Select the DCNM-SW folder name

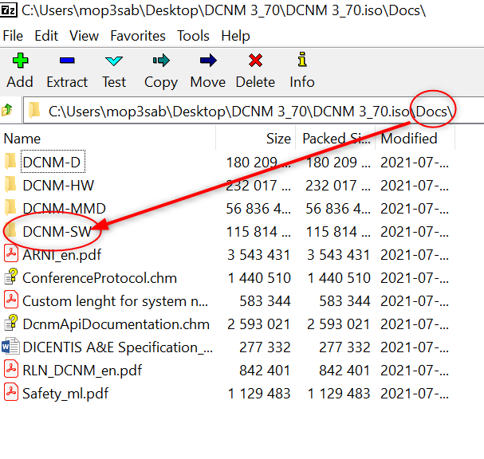tap(57, 232)
